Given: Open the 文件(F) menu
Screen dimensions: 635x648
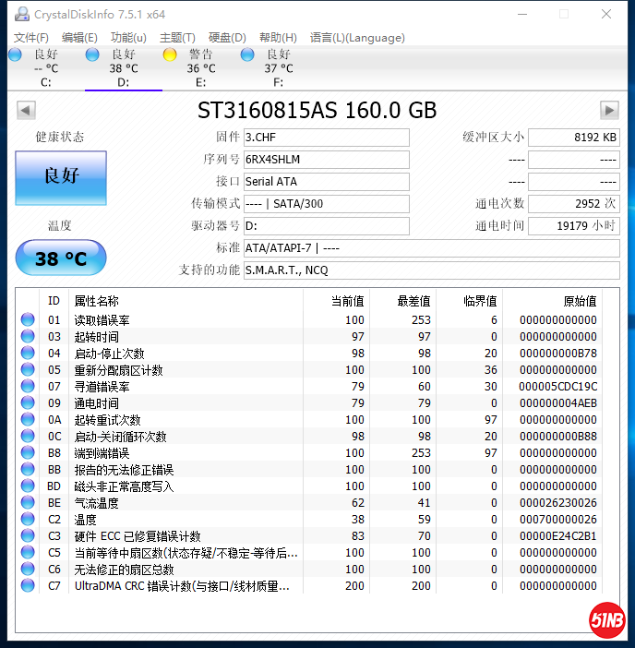Looking at the screenshot, I should point(31,38).
